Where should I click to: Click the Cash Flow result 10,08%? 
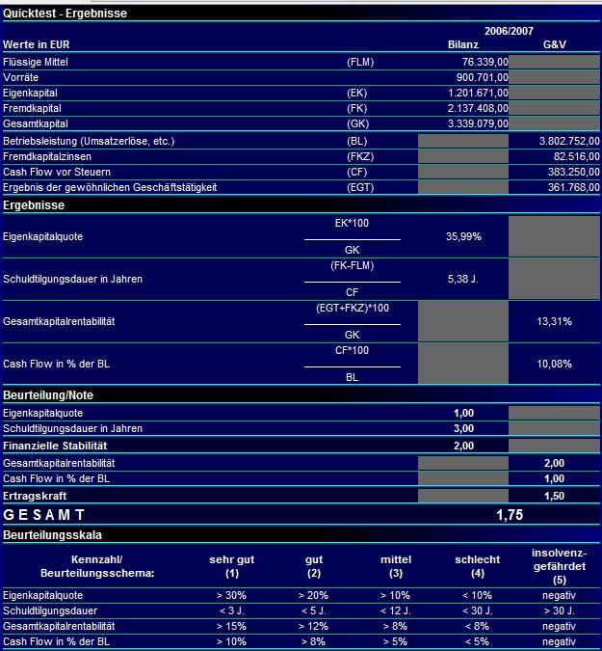click(x=554, y=364)
